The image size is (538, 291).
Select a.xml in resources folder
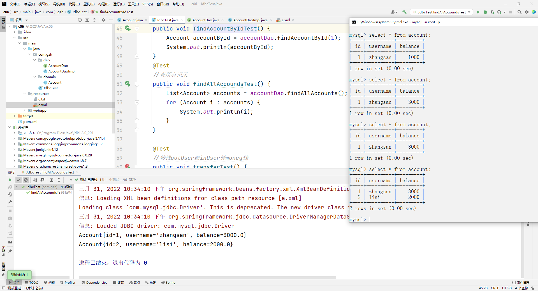pos(42,105)
